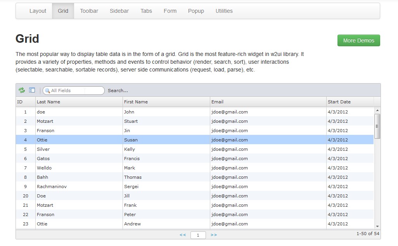Image resolution: width=398 pixels, height=246 pixels.
Task: Click the scrollbar down arrow
Action: (377, 226)
